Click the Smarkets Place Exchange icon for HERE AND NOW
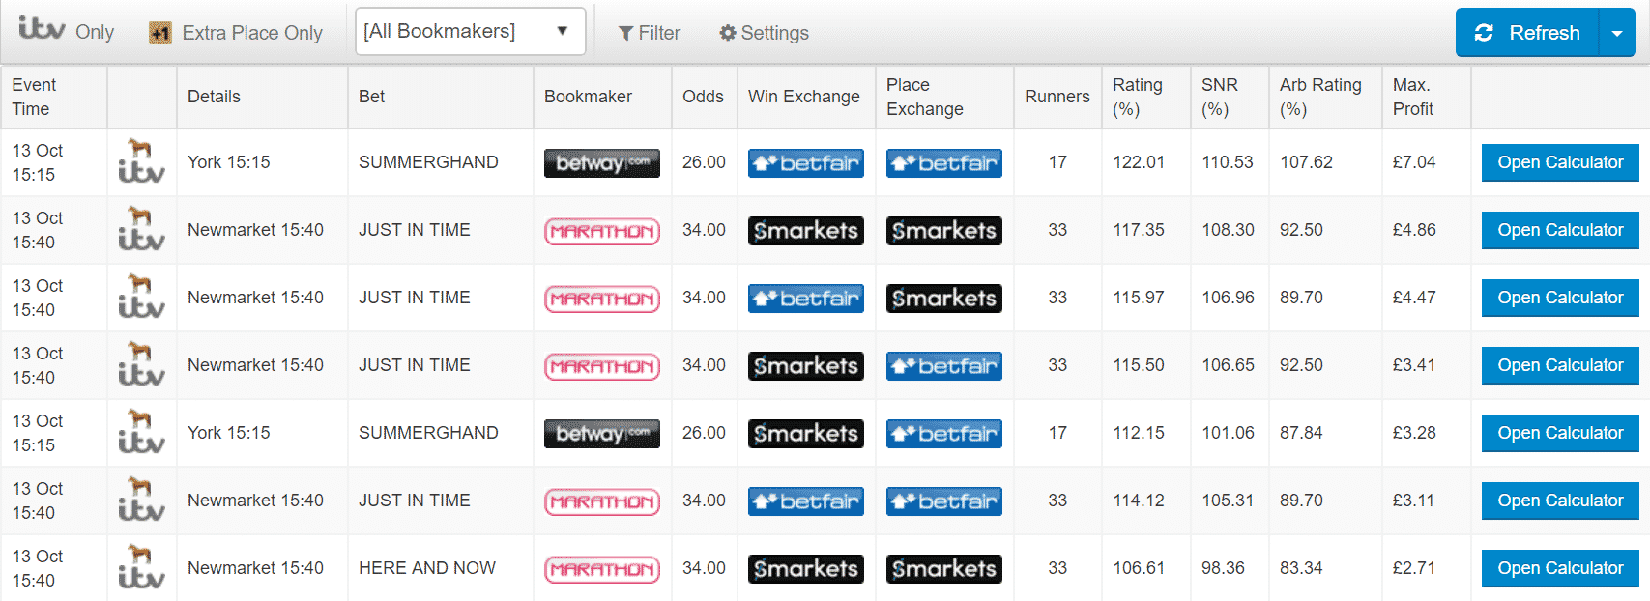The image size is (1650, 601). pos(943,568)
